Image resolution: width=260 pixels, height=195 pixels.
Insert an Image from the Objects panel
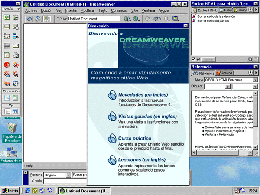point(7,17)
